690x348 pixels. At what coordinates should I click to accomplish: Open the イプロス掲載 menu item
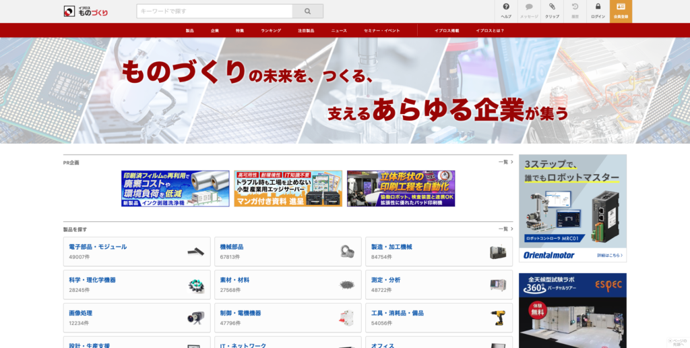[447, 30]
